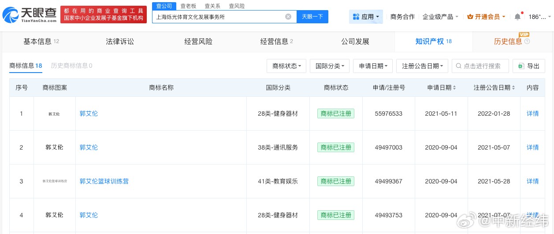
Task: Clear the search box text
Action: (288, 17)
